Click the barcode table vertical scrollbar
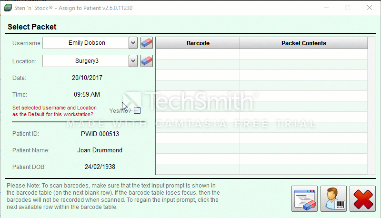381x218 pixels. click(371, 106)
